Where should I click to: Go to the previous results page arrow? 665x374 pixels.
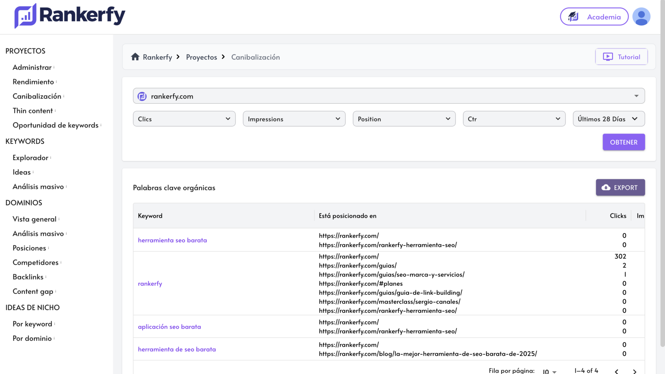pos(617,371)
